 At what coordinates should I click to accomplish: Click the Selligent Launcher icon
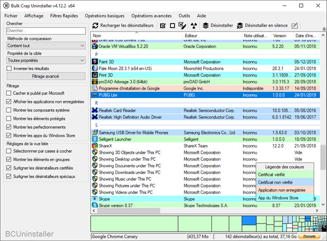(95, 139)
